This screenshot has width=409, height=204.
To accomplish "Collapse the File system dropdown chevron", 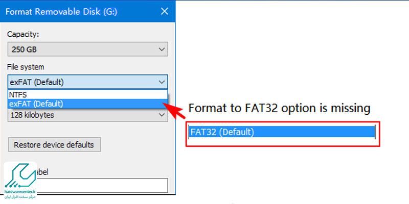I will [x=162, y=82].
